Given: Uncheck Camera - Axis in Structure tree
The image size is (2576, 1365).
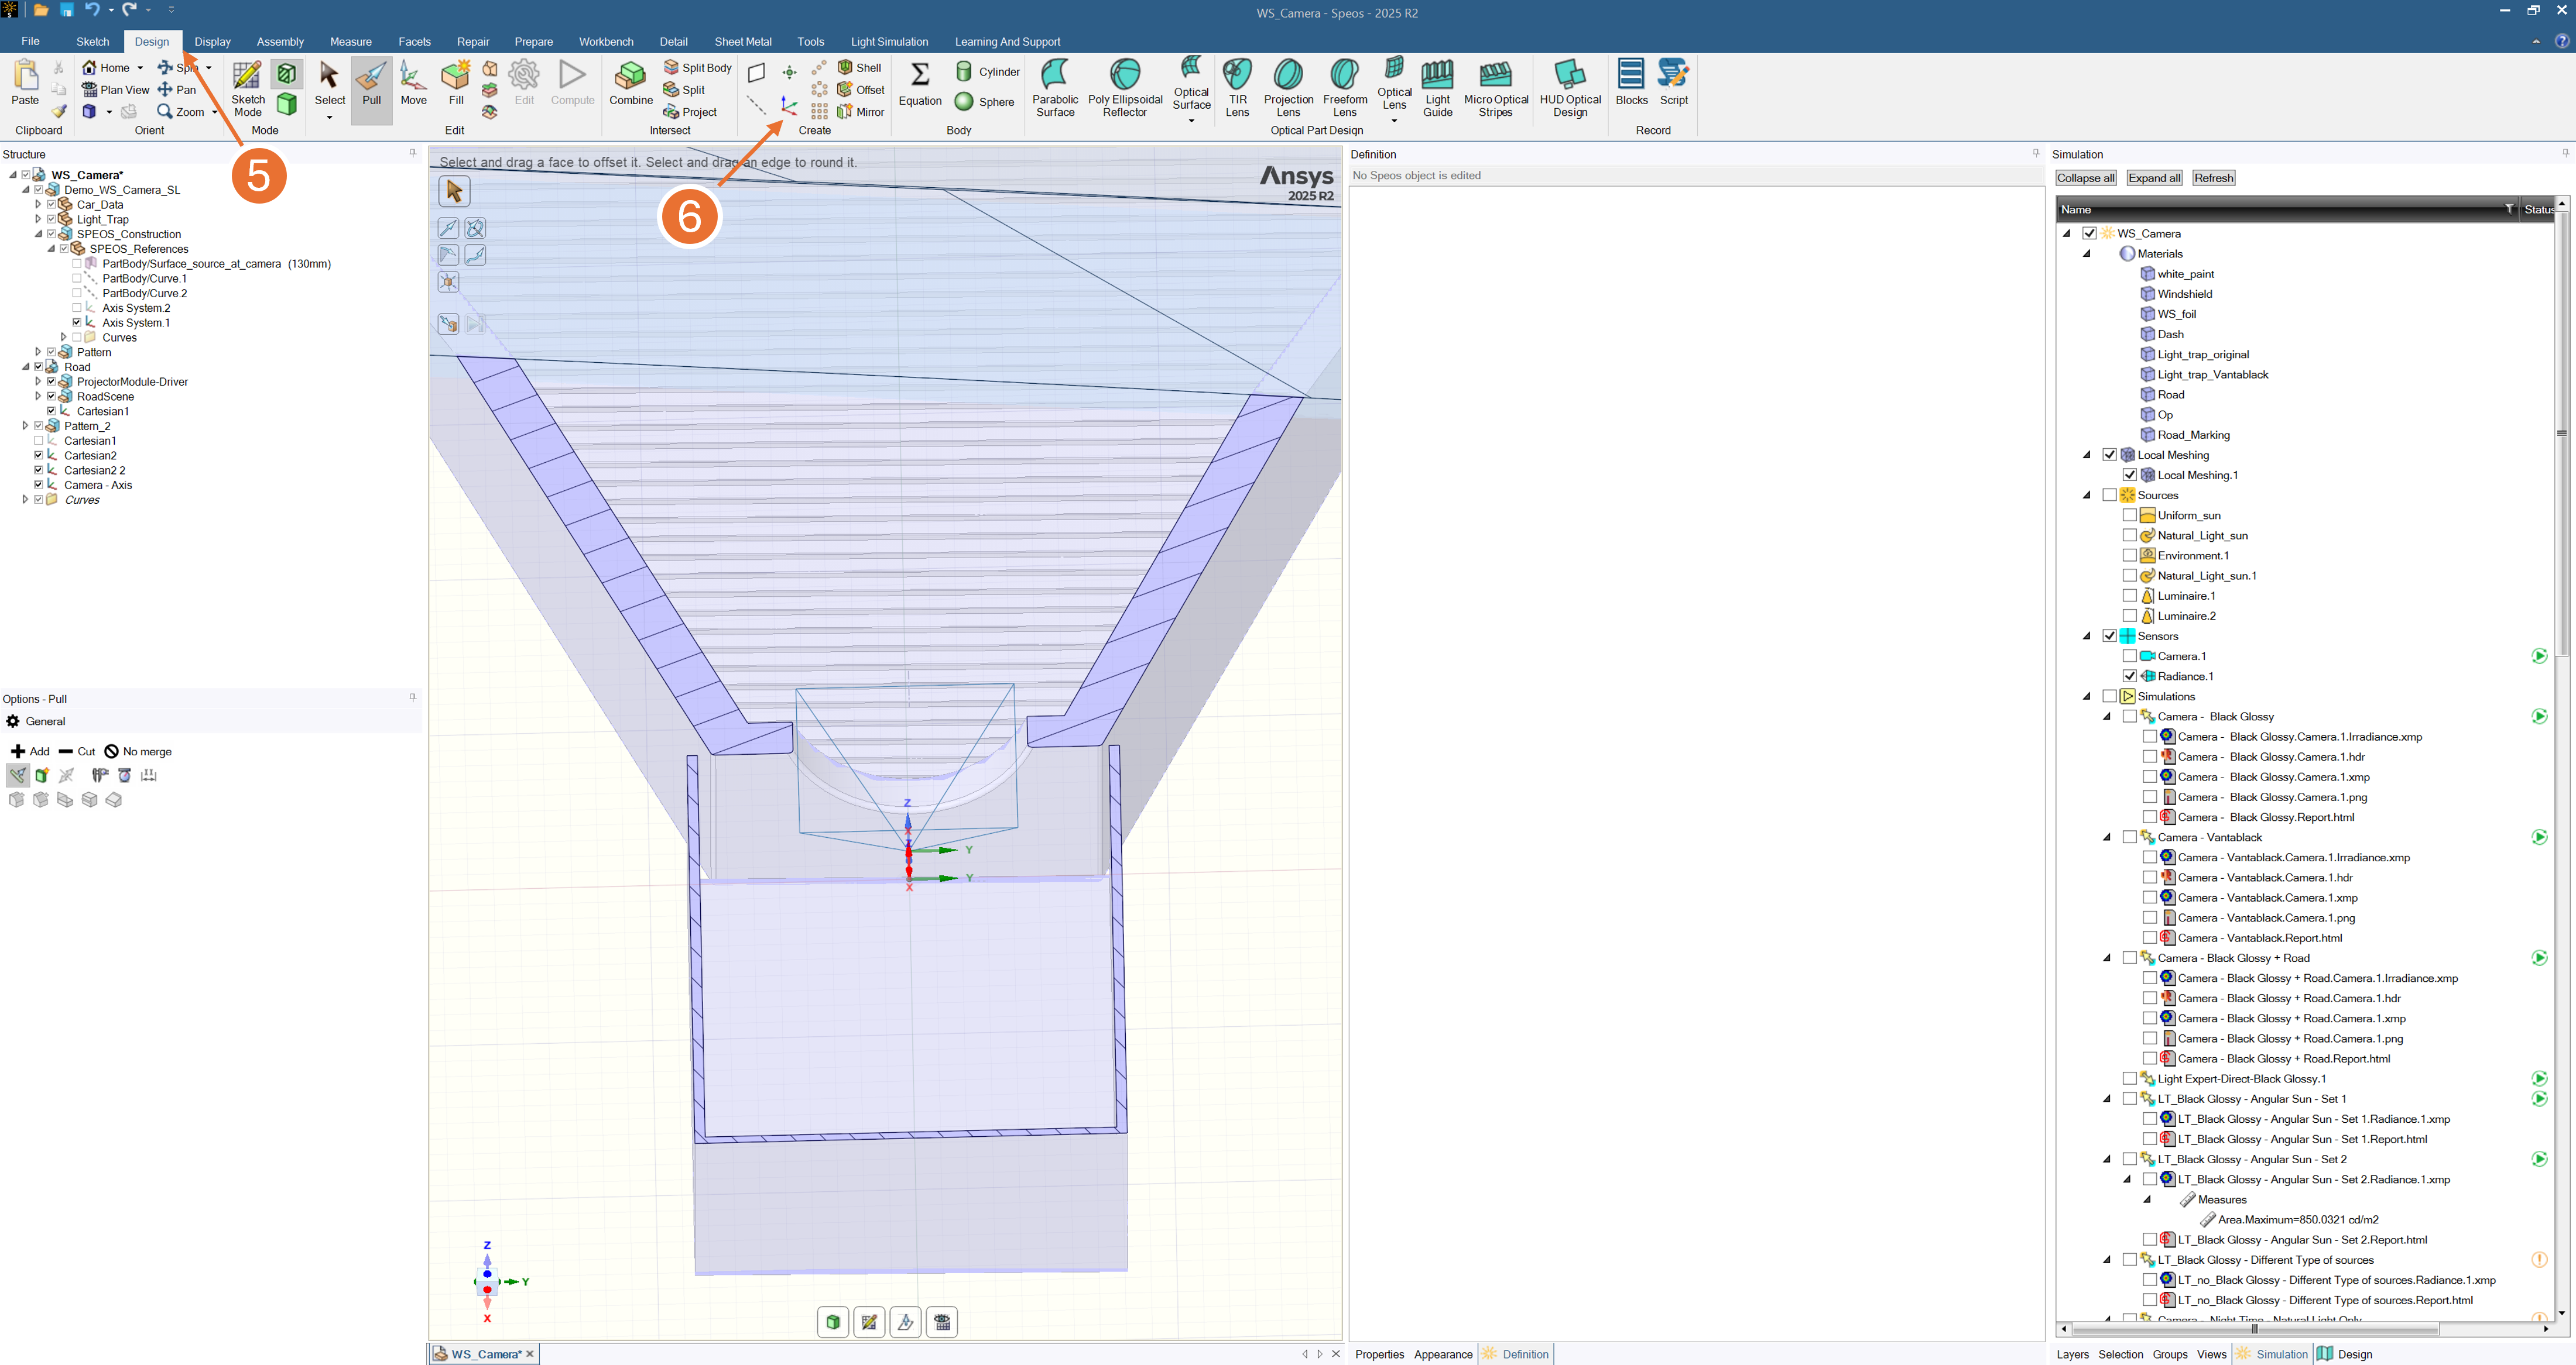Looking at the screenshot, I should [x=39, y=484].
